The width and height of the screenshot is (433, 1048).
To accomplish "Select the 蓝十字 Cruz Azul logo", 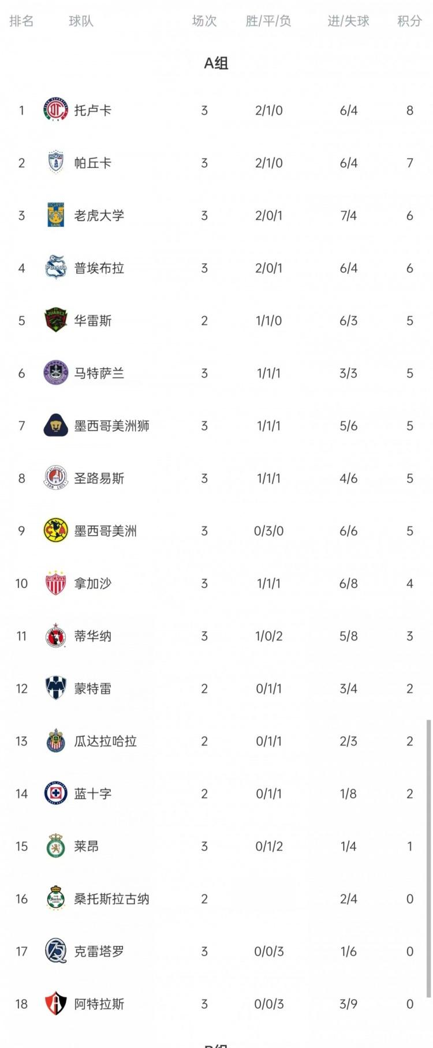I will click(x=56, y=793).
